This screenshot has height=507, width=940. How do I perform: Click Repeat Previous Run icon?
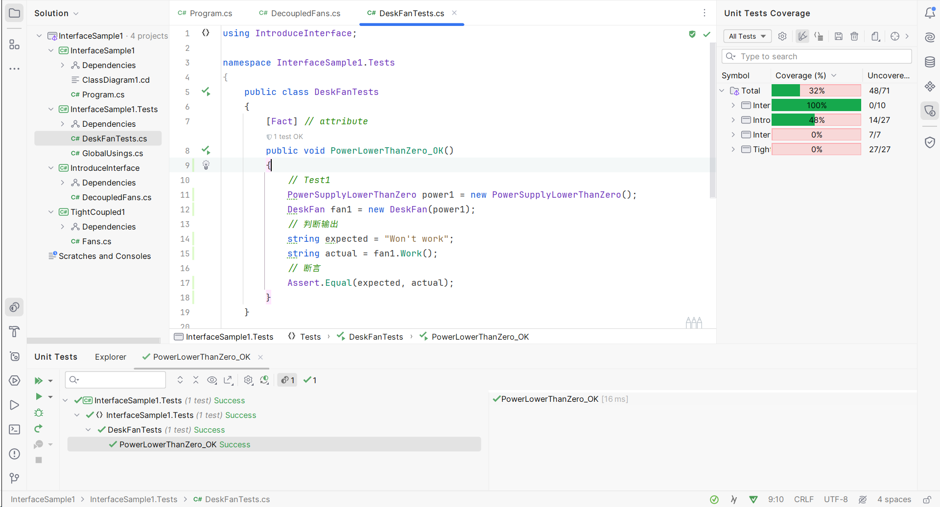[x=39, y=429]
